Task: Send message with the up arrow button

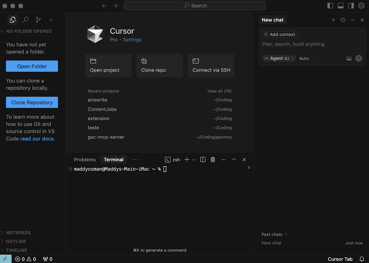Action: pos(359,59)
